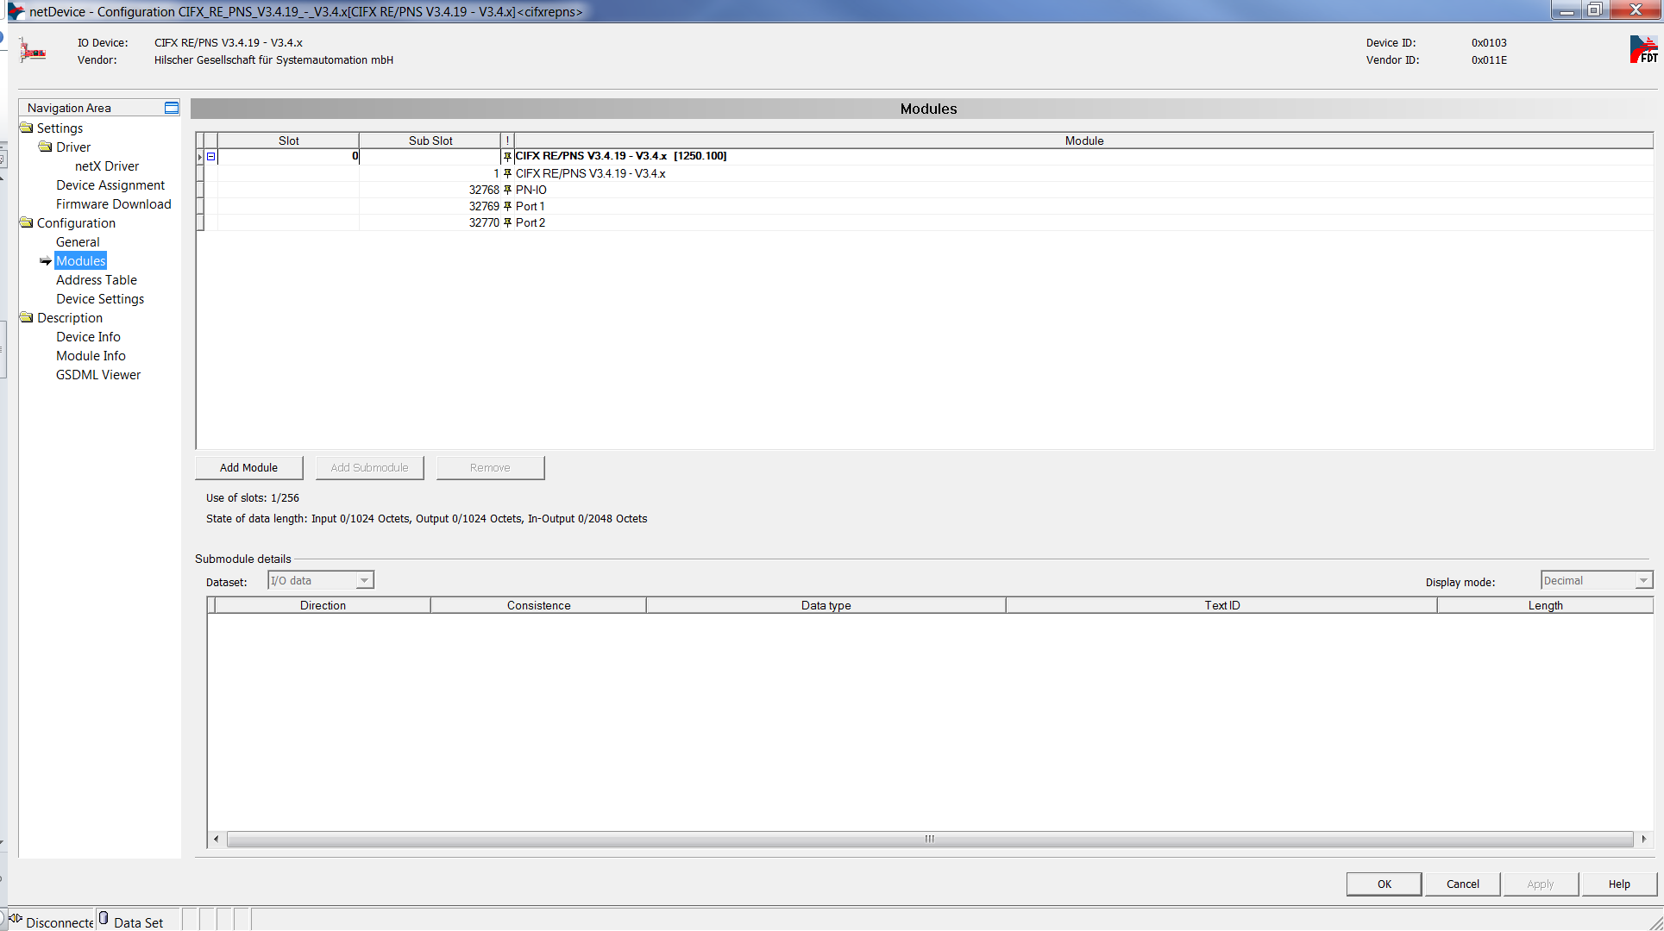Click the Settings folder icon
The image size is (1664, 931).
(x=27, y=128)
